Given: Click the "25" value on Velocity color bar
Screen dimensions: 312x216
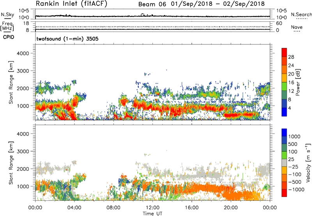Looking at the screenshot, I should (x=292, y=159).
